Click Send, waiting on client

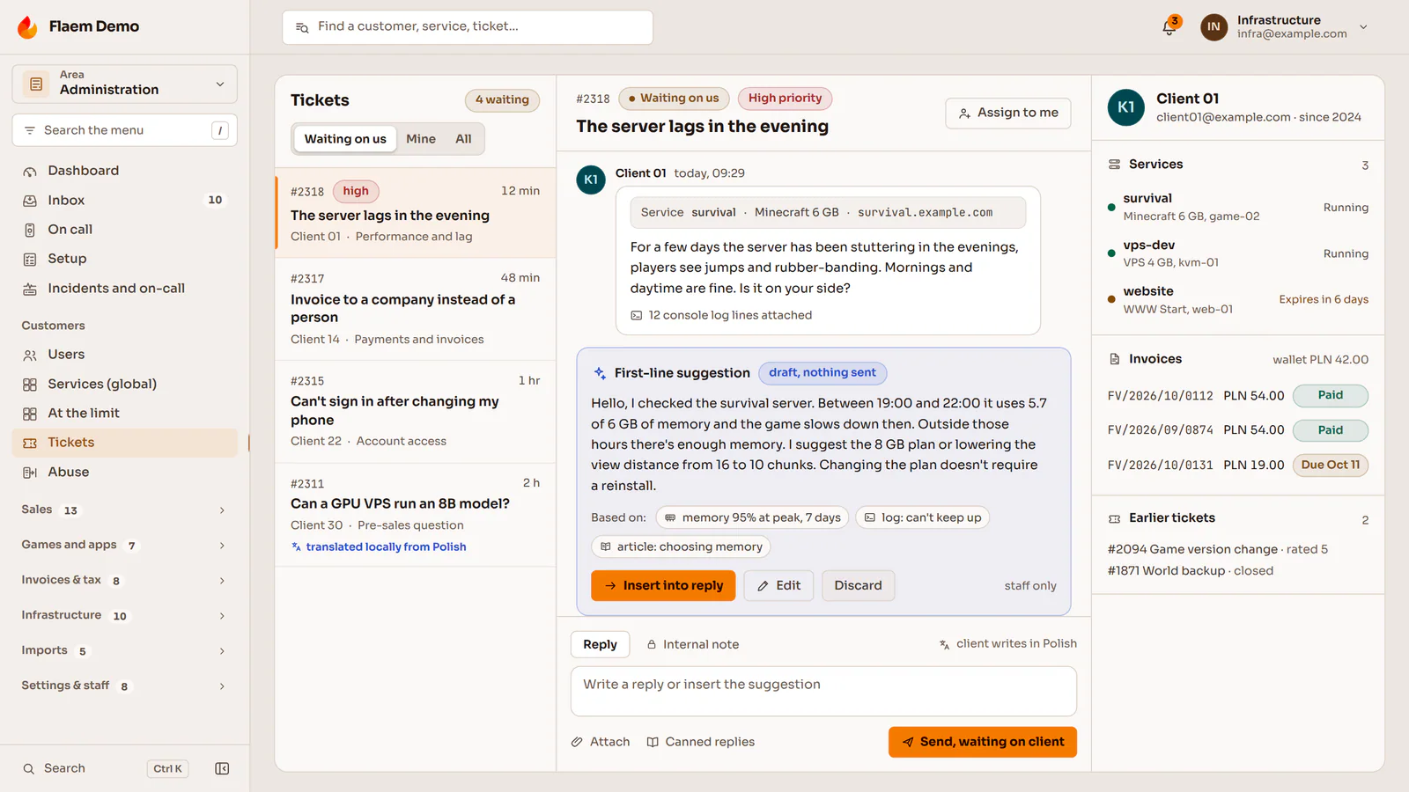pos(983,742)
